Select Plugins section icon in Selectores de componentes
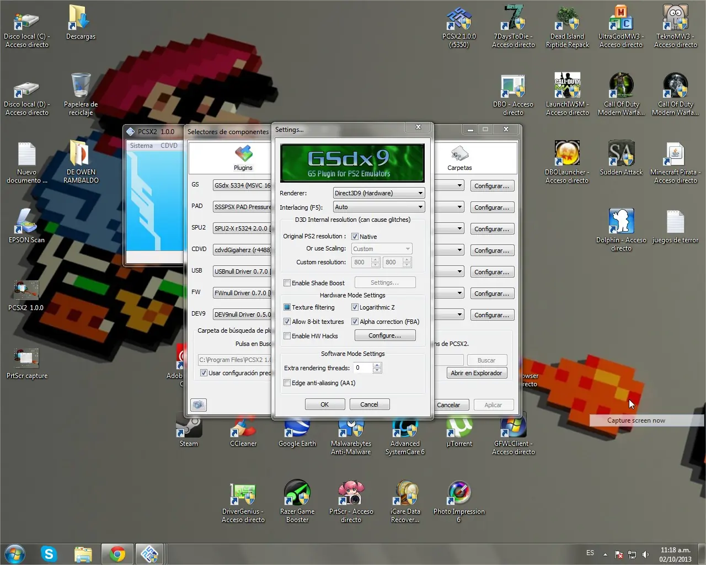The width and height of the screenshot is (706, 565). tap(243, 158)
